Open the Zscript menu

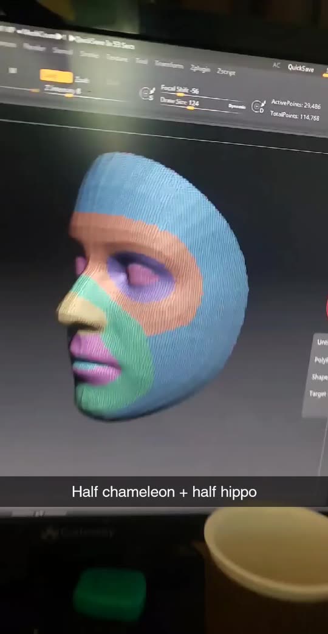click(226, 72)
